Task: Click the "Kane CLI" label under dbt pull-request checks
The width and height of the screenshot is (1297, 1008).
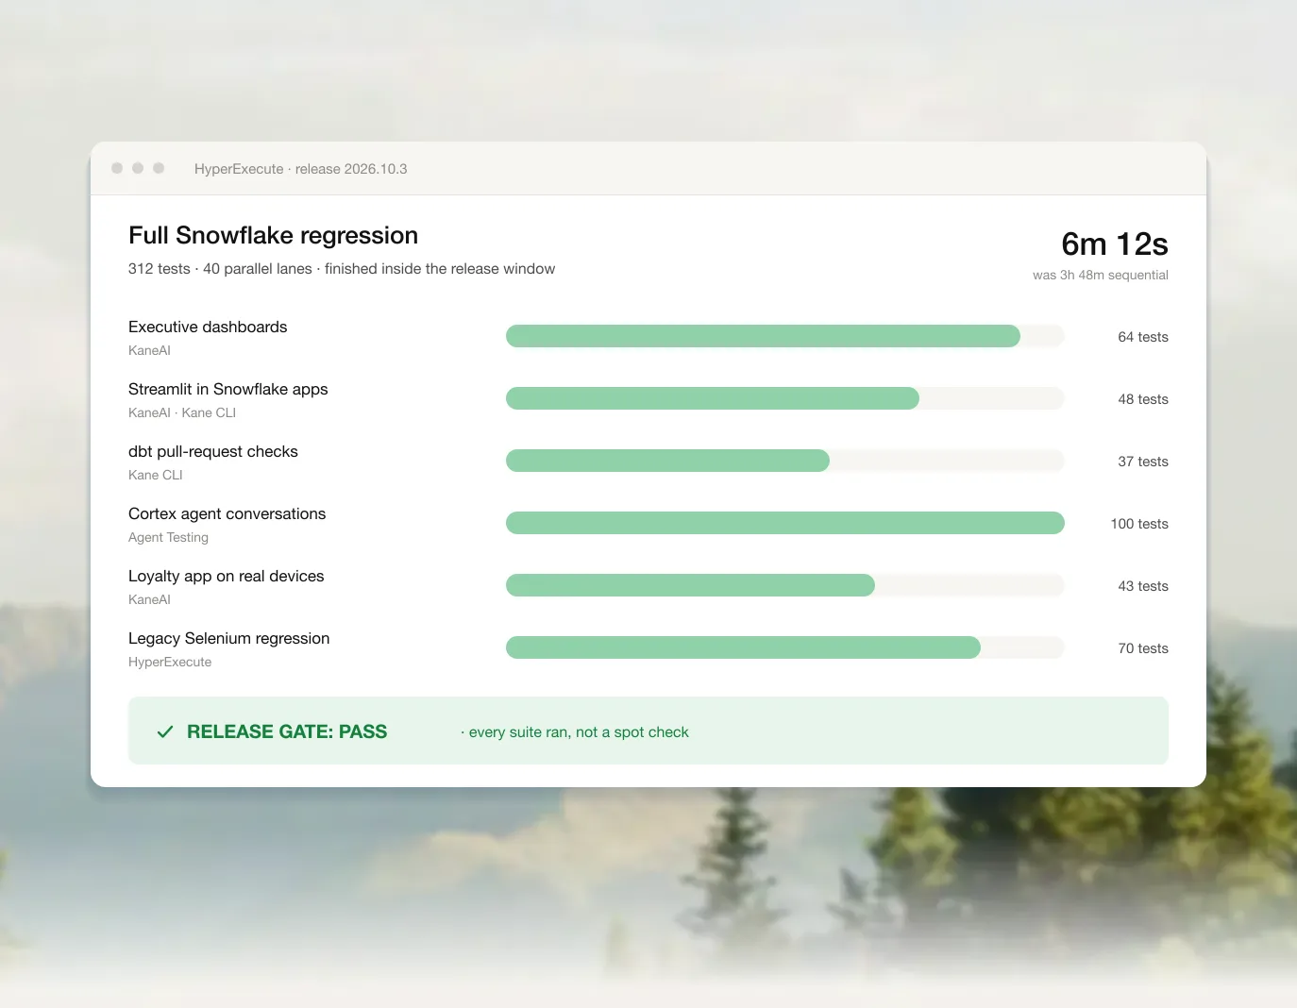Action: 156,475
